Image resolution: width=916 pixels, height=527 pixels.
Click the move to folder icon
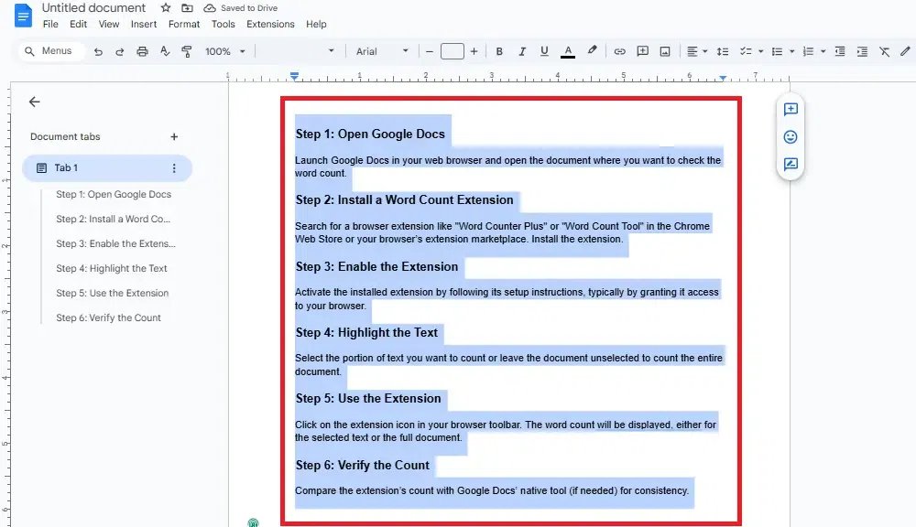[x=187, y=7]
